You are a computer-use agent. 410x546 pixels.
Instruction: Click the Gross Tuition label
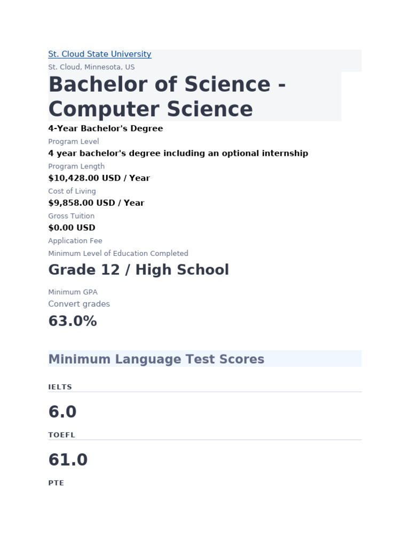72,216
